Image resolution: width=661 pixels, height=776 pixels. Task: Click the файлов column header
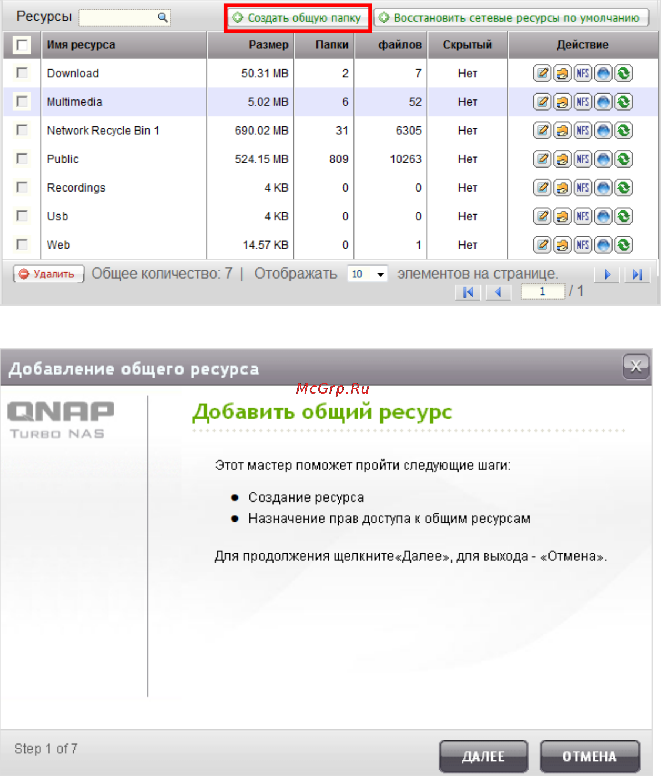click(x=391, y=45)
